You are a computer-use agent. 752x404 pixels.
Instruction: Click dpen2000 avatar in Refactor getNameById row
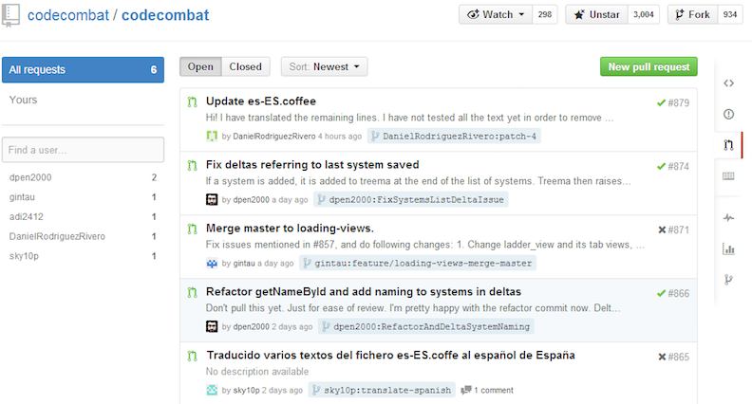212,326
